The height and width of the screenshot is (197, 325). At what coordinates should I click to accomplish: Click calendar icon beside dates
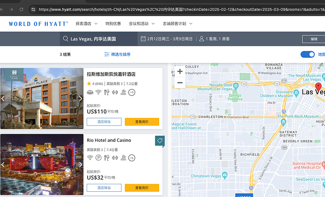143,39
